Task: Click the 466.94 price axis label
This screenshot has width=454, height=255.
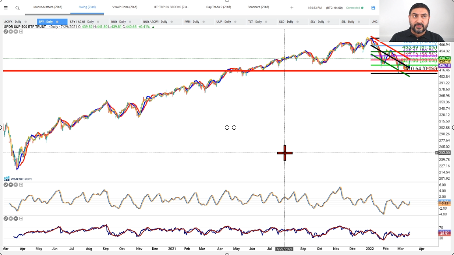Action: [x=445, y=45]
